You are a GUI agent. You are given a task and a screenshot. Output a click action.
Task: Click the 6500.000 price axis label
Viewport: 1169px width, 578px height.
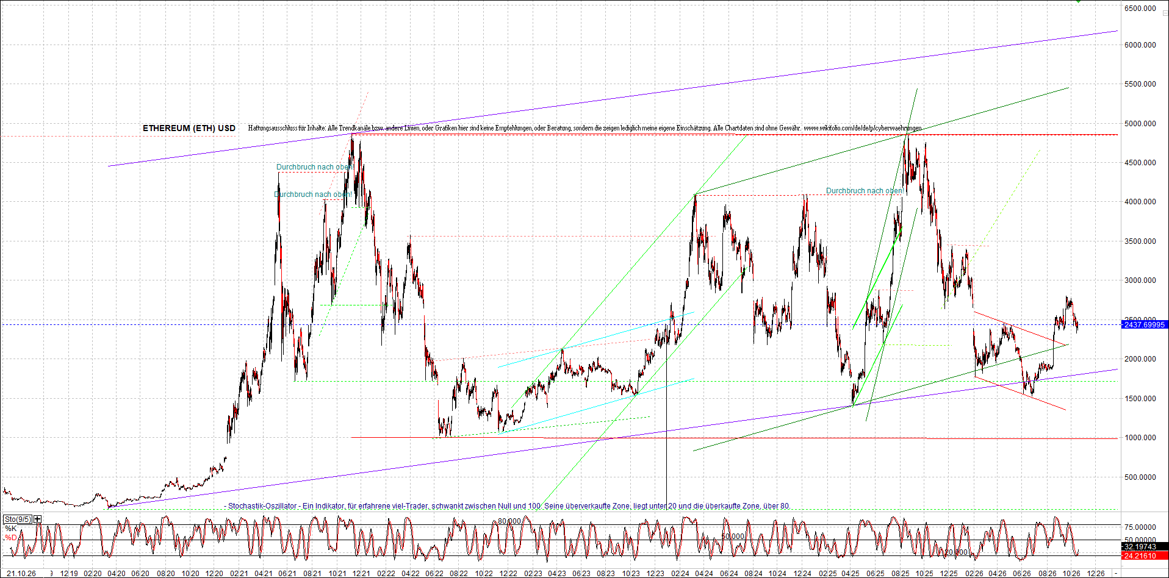point(1140,9)
